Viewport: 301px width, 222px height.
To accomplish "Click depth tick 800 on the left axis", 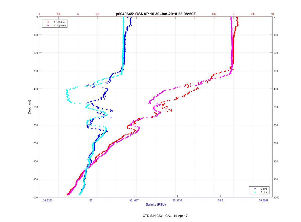I will coord(36,161).
